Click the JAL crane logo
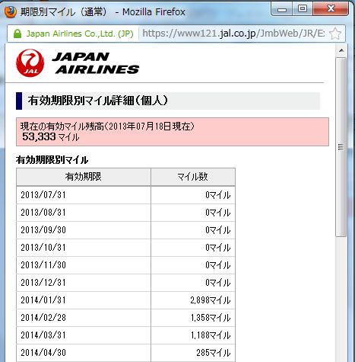This screenshot has height=362, width=355. (30, 62)
